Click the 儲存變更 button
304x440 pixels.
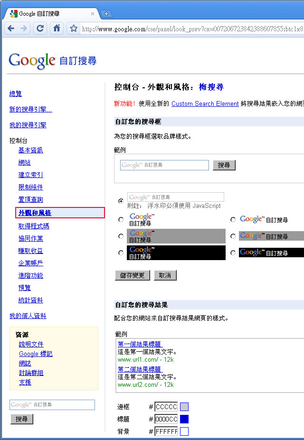tap(133, 275)
